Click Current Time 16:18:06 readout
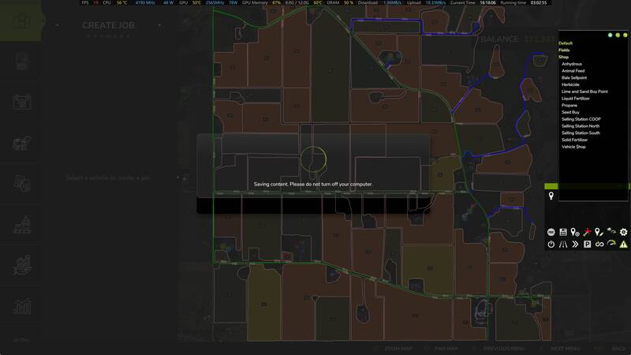The image size is (631, 355). [472, 2]
